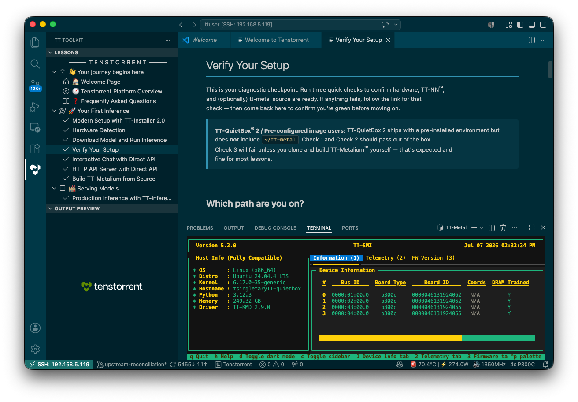This screenshot has width=578, height=402.
Task: Go forward with the navigation arrow
Action: 193,25
